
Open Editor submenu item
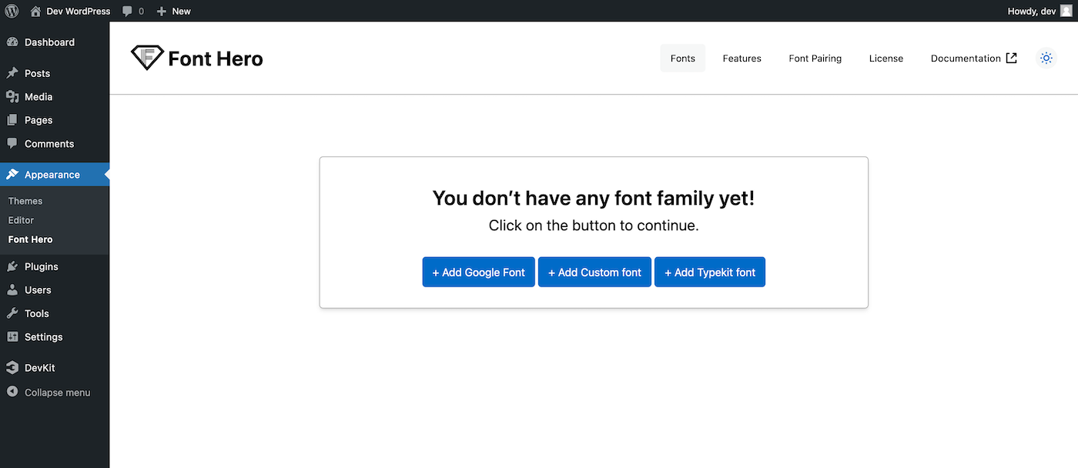tap(22, 220)
